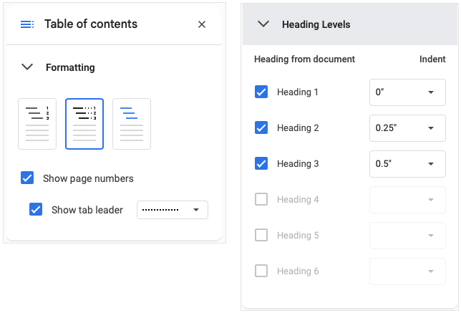Click the Show page numbers label

point(88,178)
